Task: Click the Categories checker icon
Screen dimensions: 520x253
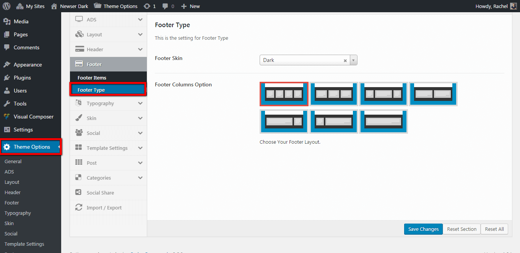Action: pyautogui.click(x=78, y=178)
